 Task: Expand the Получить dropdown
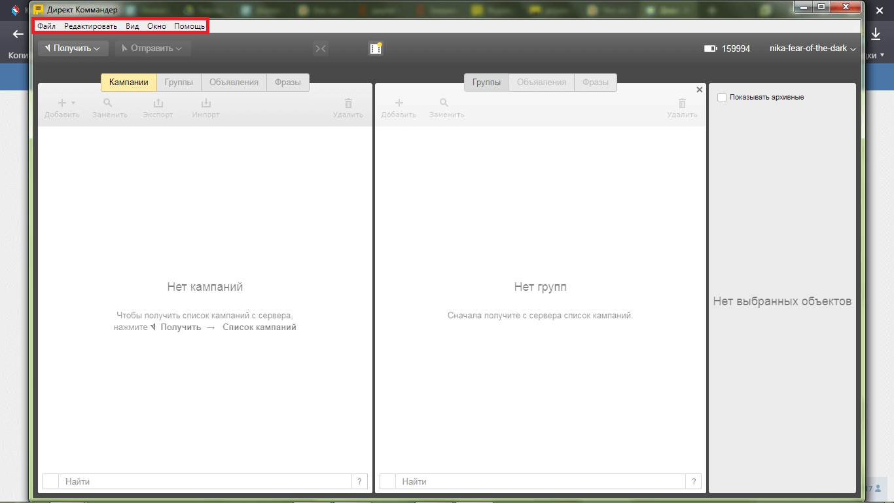(x=73, y=48)
